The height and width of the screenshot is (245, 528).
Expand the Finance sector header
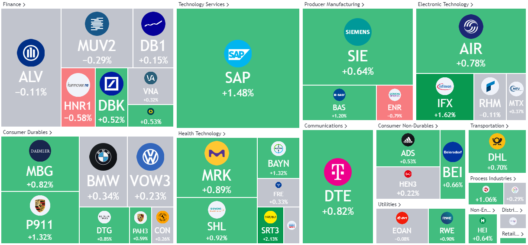pos(13,4)
